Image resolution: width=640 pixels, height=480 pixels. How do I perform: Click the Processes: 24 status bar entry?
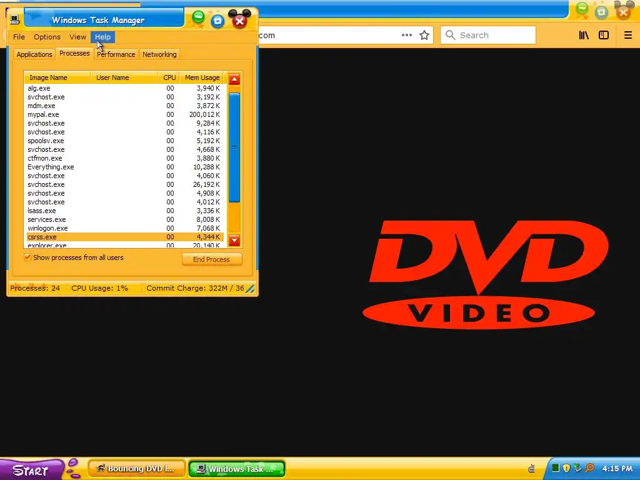[35, 288]
